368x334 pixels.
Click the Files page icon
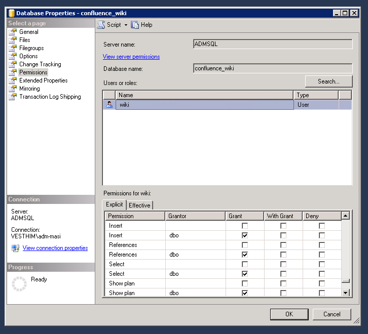point(13,40)
